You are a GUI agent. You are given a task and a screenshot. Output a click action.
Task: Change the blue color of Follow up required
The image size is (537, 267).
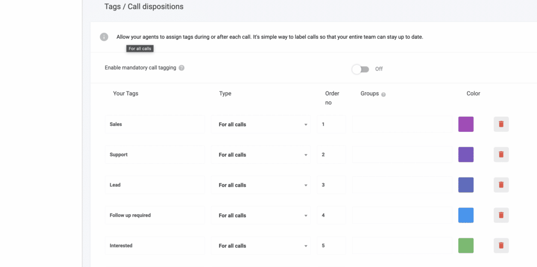pyautogui.click(x=466, y=215)
